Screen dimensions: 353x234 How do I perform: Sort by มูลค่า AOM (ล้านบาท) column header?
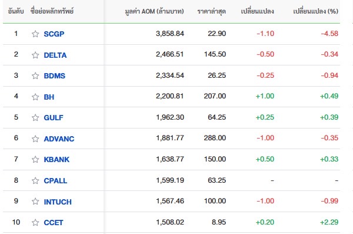(x=154, y=11)
